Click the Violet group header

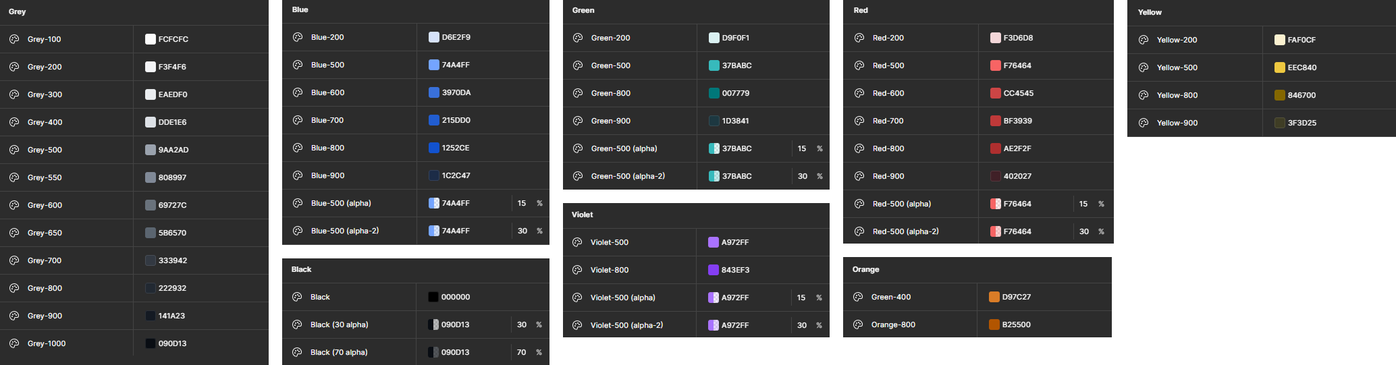click(583, 215)
